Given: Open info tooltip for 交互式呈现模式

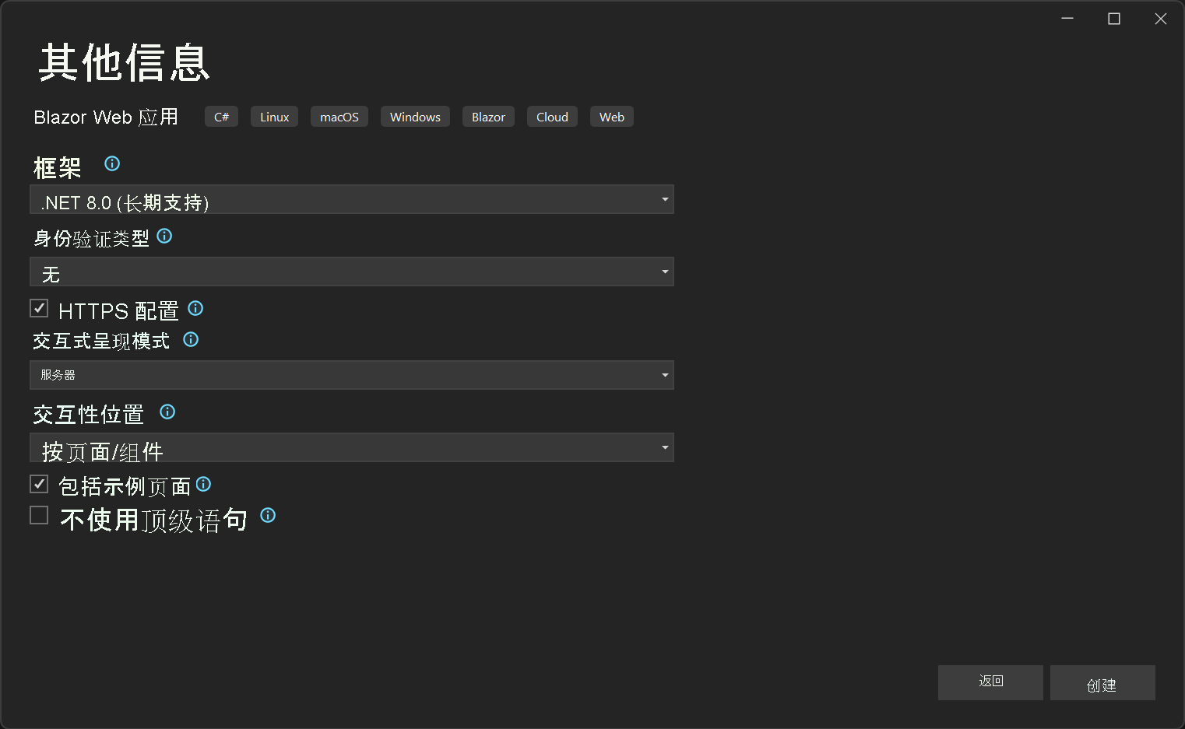Looking at the screenshot, I should coord(191,339).
